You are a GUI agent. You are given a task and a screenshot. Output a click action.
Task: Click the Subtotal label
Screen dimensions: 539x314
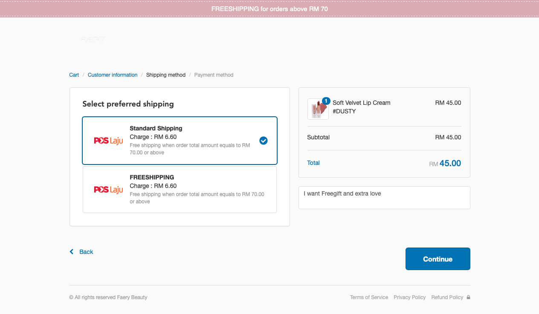318,137
